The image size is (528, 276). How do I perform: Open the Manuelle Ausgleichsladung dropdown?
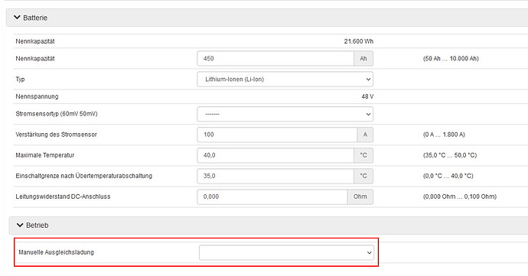click(286, 252)
